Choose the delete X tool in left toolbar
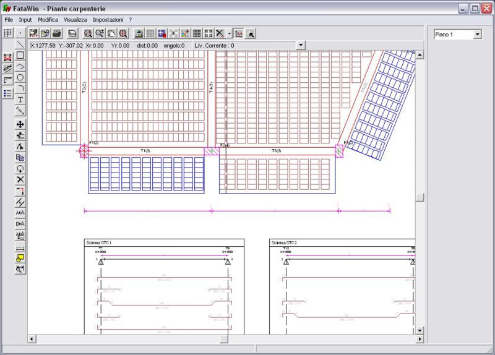This screenshot has height=355, width=495. (20, 179)
